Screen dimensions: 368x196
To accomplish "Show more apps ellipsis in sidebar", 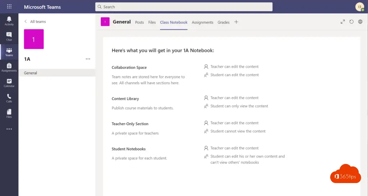I will tap(9, 129).
